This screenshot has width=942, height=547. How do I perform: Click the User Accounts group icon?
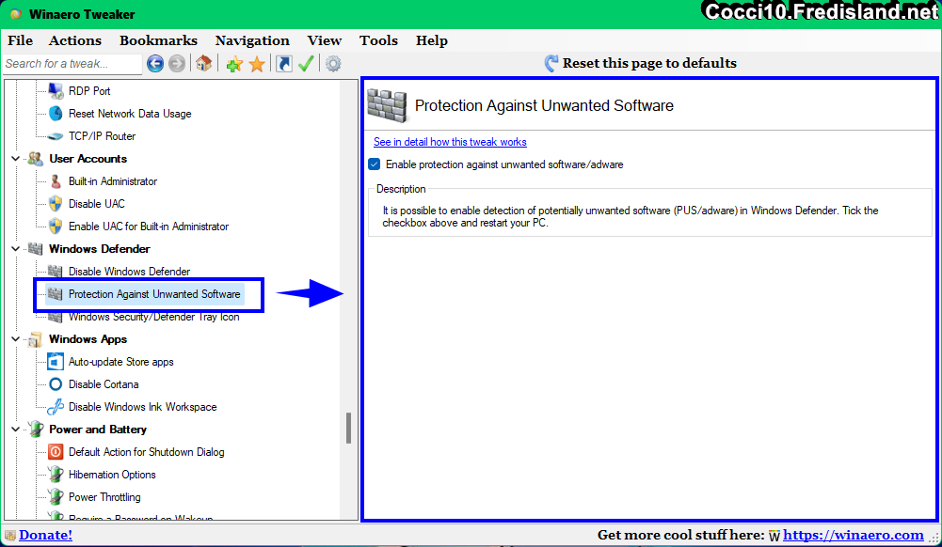[x=36, y=159]
